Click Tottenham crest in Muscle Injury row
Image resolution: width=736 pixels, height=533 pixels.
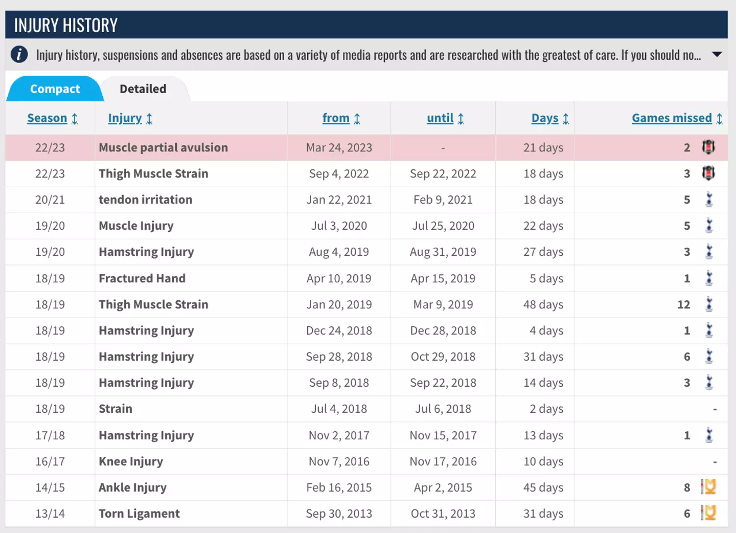(709, 226)
